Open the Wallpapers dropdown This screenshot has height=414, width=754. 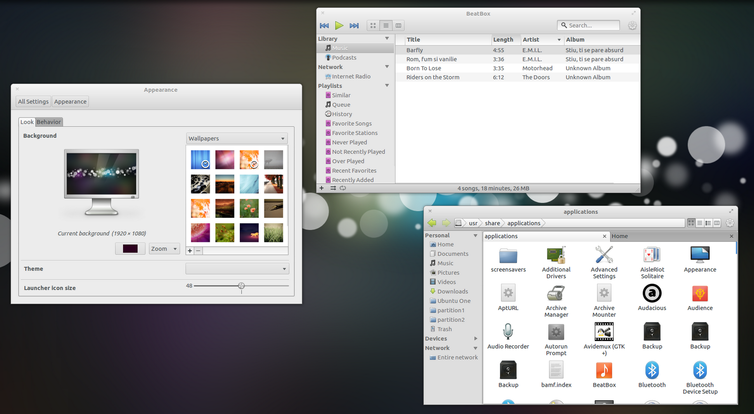[237, 138]
